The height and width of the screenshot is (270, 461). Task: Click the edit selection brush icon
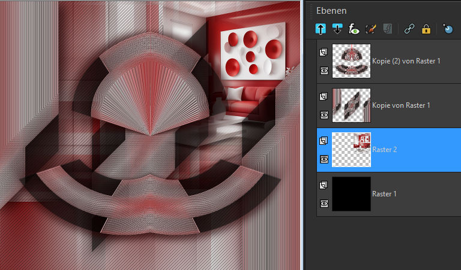click(x=371, y=29)
